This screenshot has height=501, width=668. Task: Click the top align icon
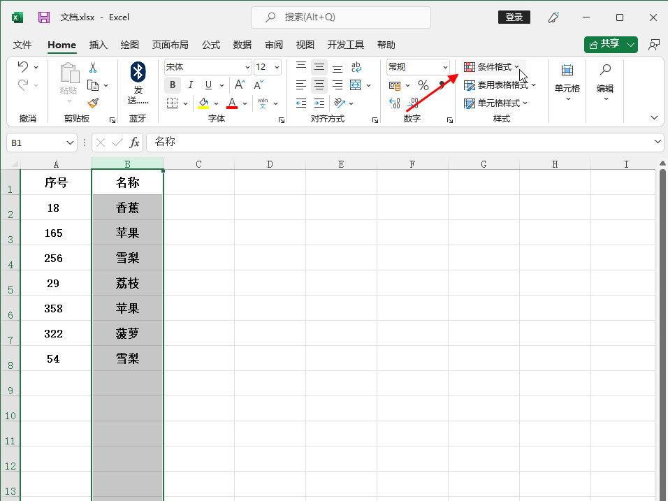tap(301, 66)
